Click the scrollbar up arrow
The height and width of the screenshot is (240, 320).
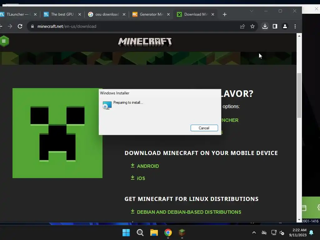coord(299,36)
